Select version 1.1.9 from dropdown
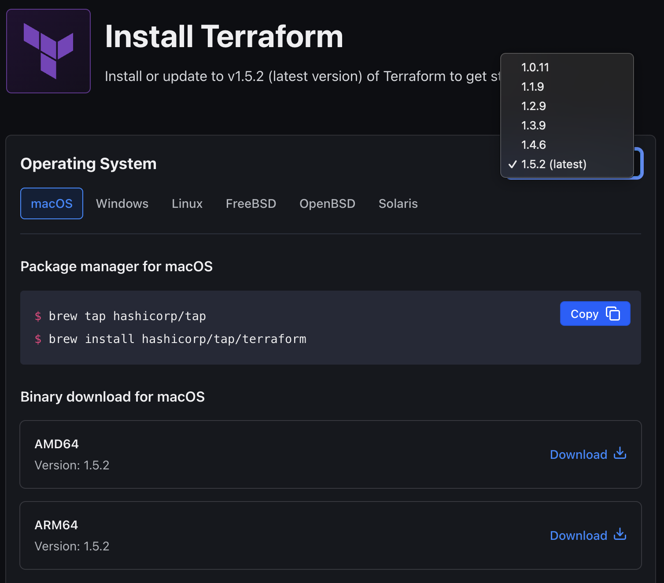Viewport: 664px width, 583px height. [x=567, y=87]
